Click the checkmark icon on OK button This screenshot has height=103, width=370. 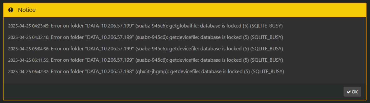[x=349, y=92]
